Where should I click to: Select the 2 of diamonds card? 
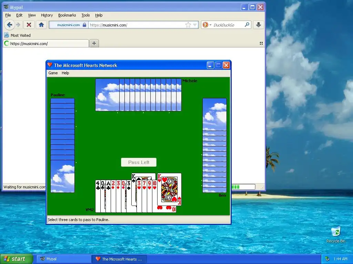click(113, 196)
